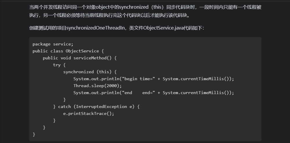This screenshot has width=290, height=143.
Task: Click the 'package service;' code line
Action: 53,44
